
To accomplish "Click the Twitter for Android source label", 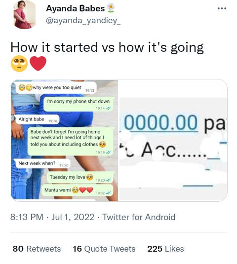I will click(x=139, y=217).
